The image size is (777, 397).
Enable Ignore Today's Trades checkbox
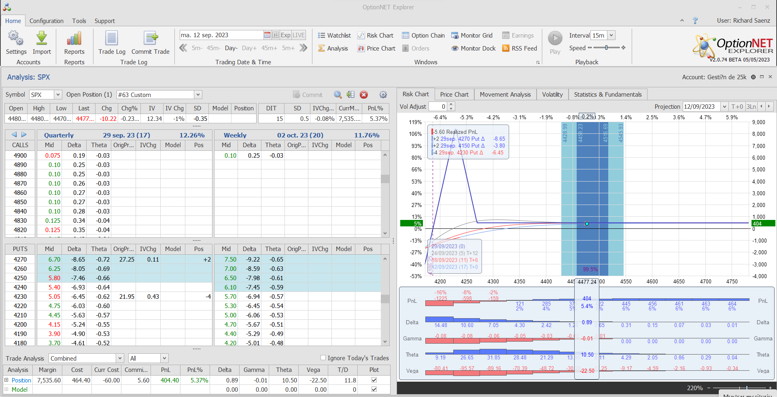tap(323, 358)
